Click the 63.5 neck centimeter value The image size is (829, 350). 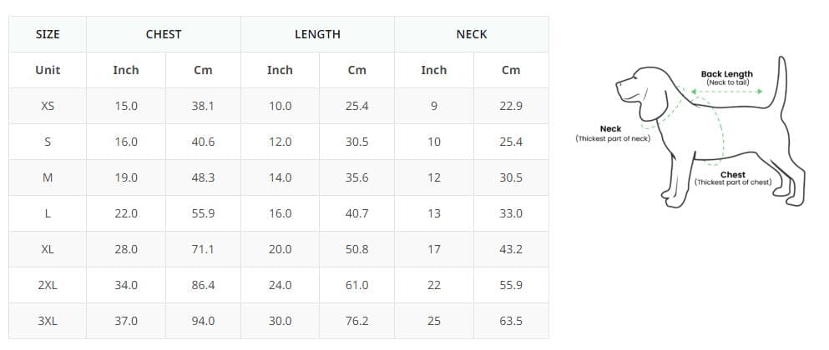[511, 321]
